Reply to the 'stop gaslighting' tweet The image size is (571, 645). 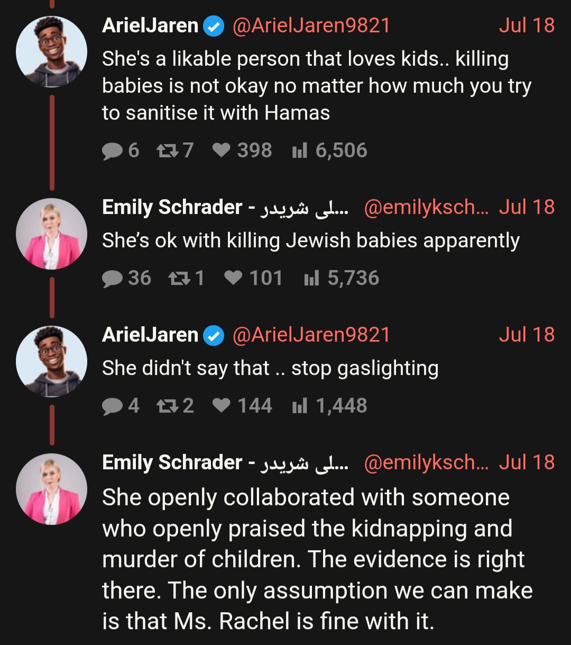(x=120, y=406)
